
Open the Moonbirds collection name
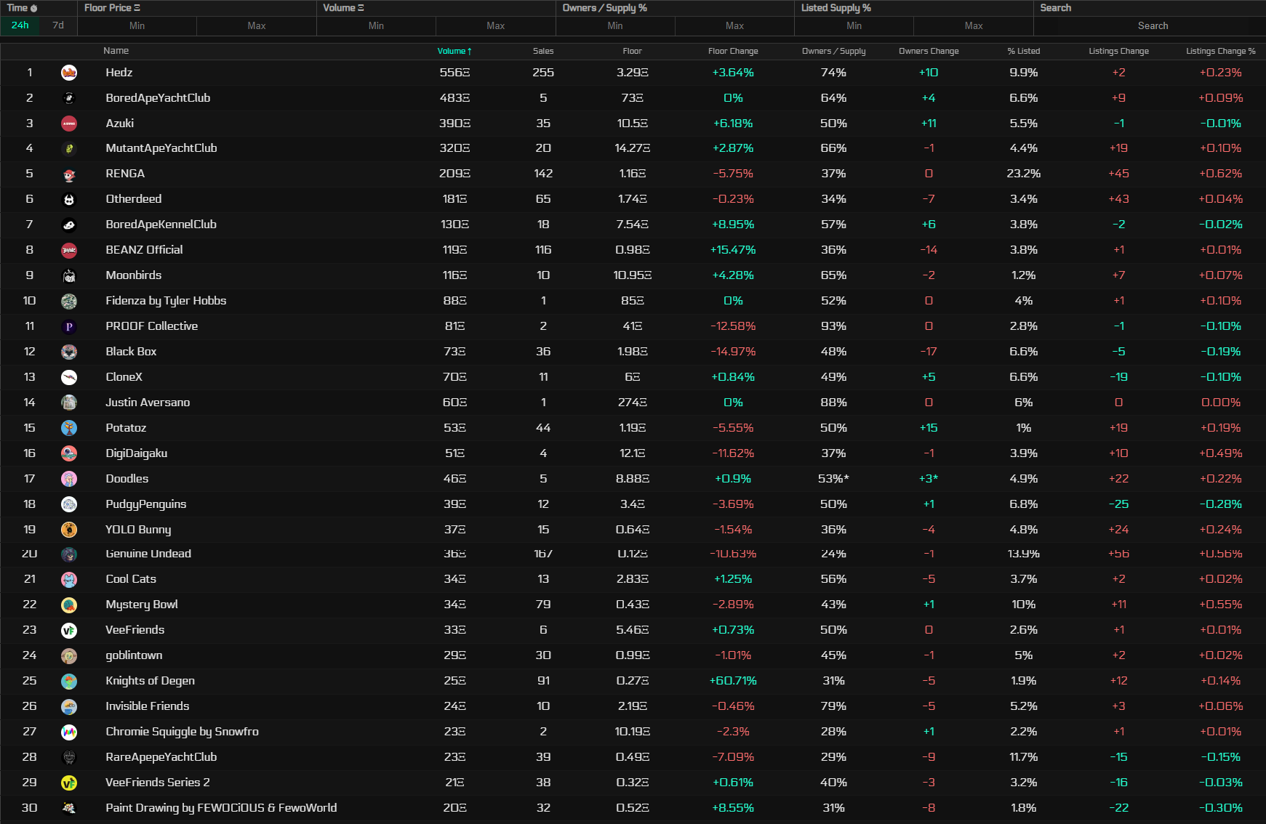tap(134, 275)
